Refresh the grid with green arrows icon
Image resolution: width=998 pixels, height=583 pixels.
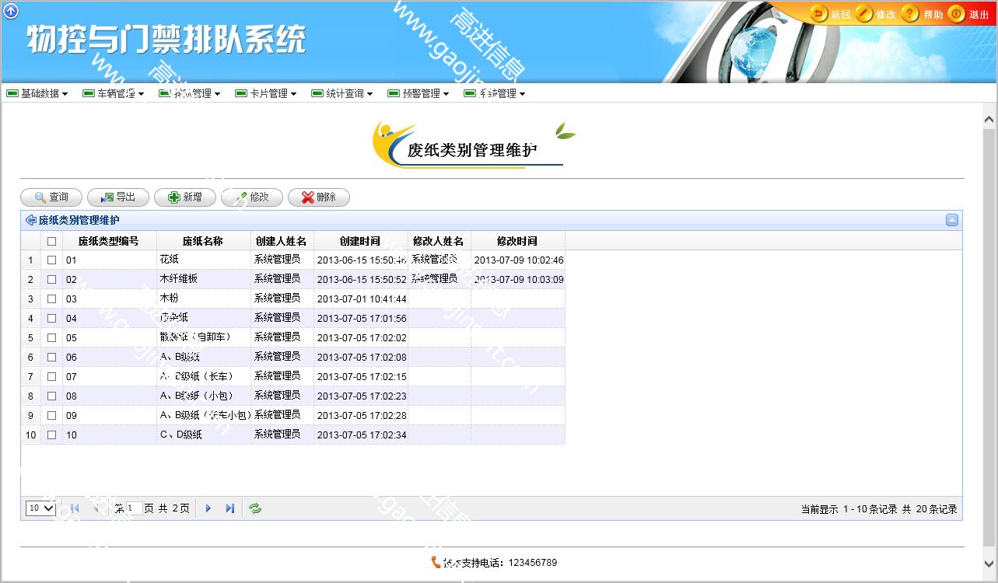[x=255, y=508]
